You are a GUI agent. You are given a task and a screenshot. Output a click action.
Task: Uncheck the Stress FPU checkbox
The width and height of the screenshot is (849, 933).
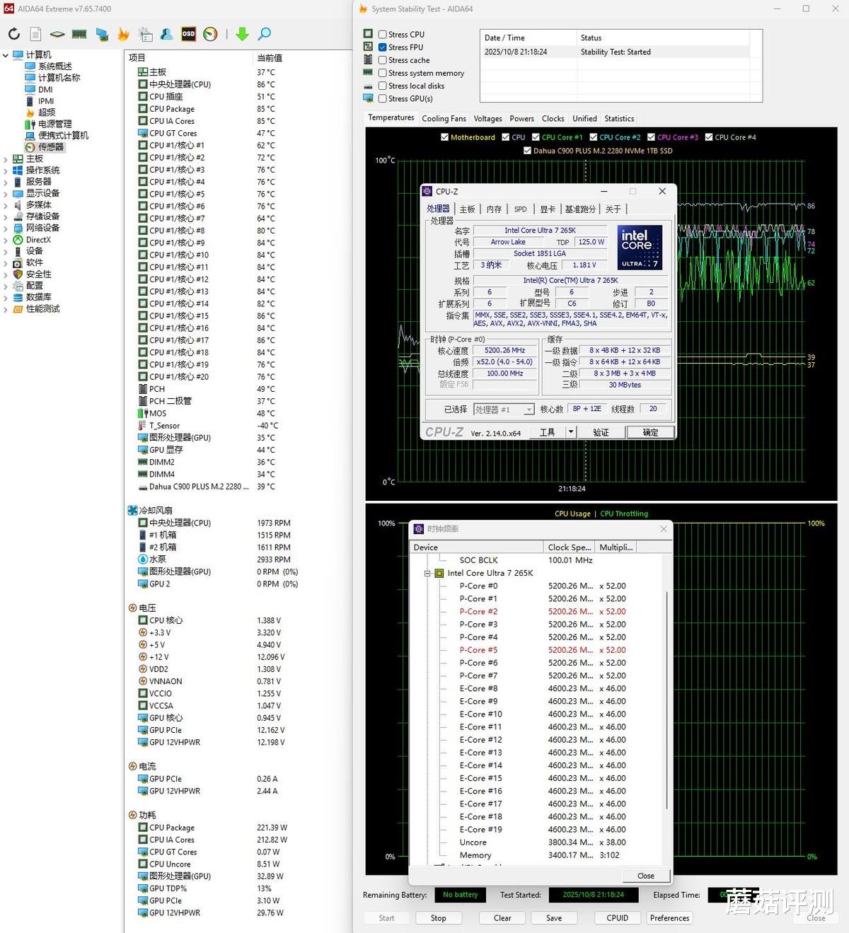point(382,47)
